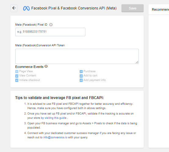
Task: Focus the Meta Pixel ID input field
Action: click(x=50, y=32)
